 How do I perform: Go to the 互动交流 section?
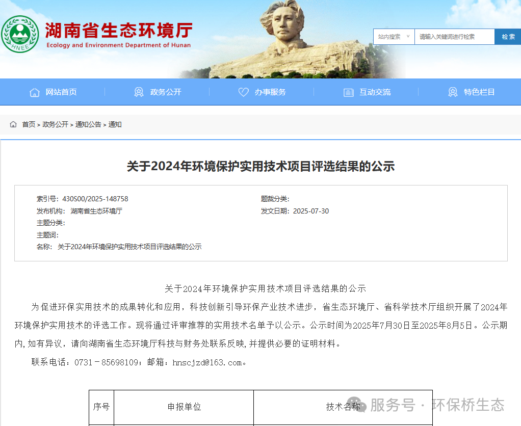pos(375,92)
